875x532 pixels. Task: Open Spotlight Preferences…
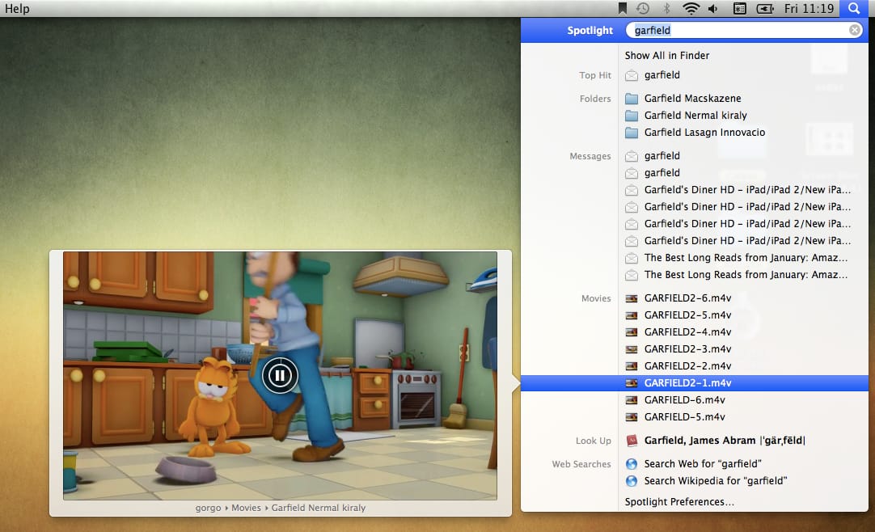(679, 502)
